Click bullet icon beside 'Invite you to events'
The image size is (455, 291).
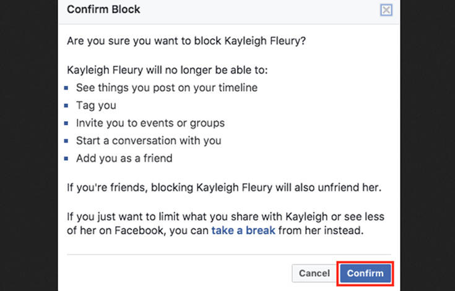(66, 123)
